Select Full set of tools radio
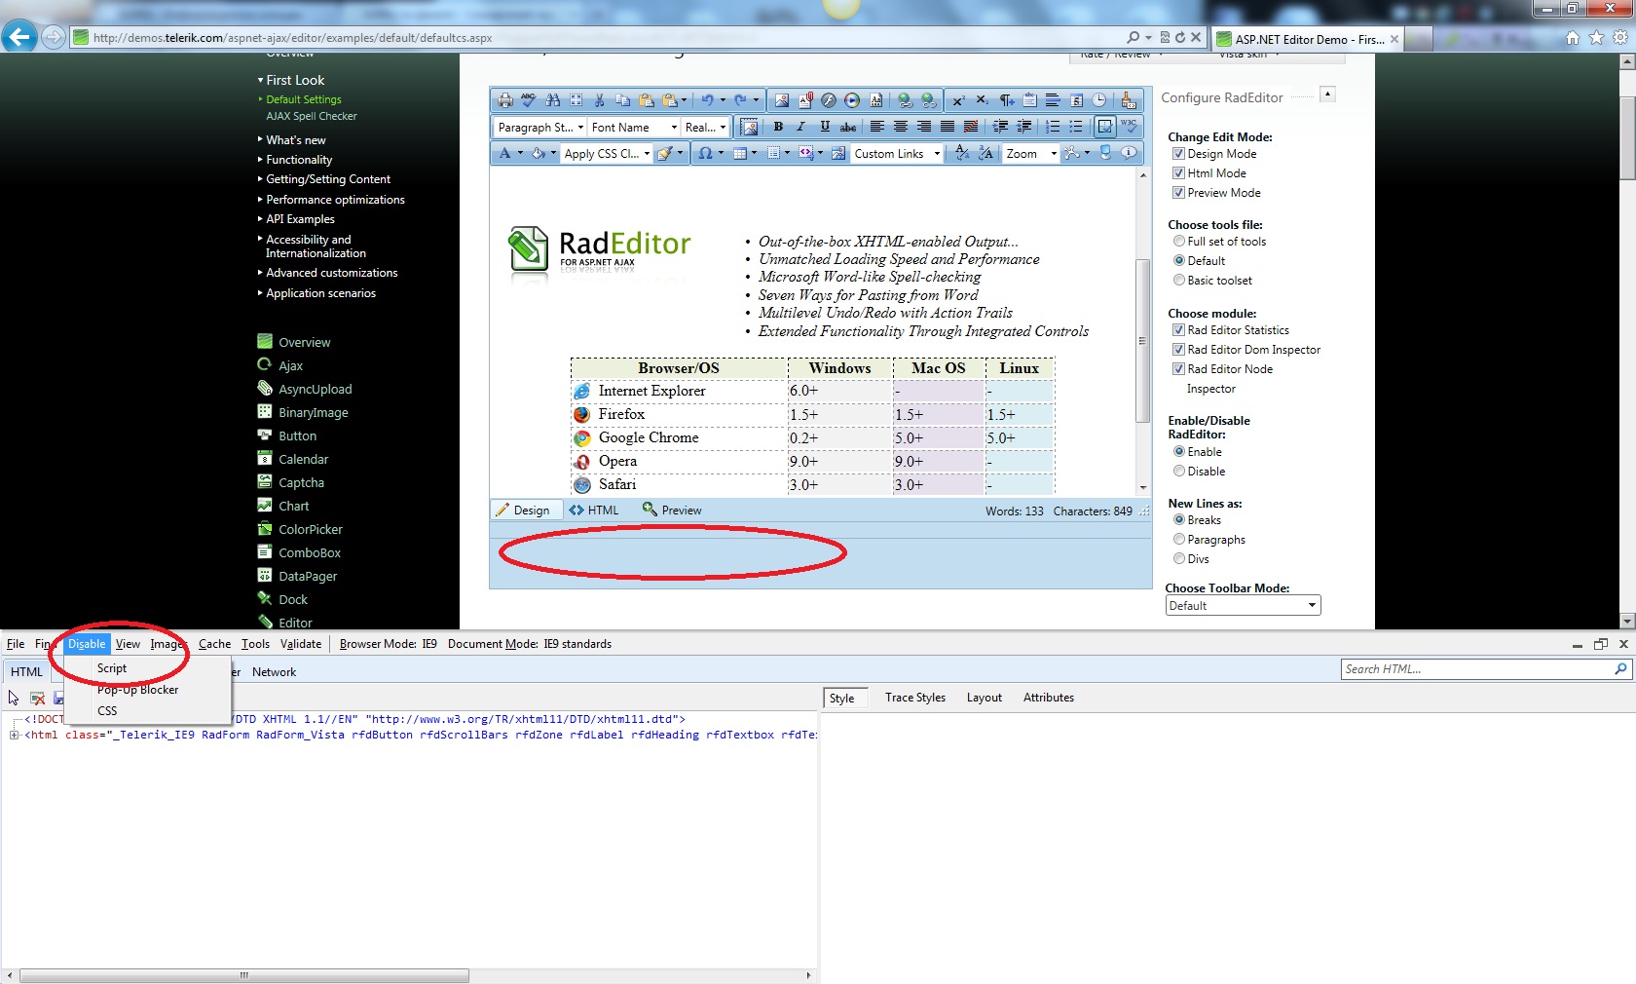Screen dimensions: 1636x984 coord(1179,242)
